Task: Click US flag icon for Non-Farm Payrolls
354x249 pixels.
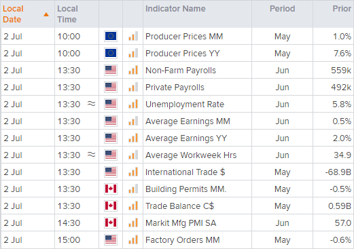Action: point(111,70)
